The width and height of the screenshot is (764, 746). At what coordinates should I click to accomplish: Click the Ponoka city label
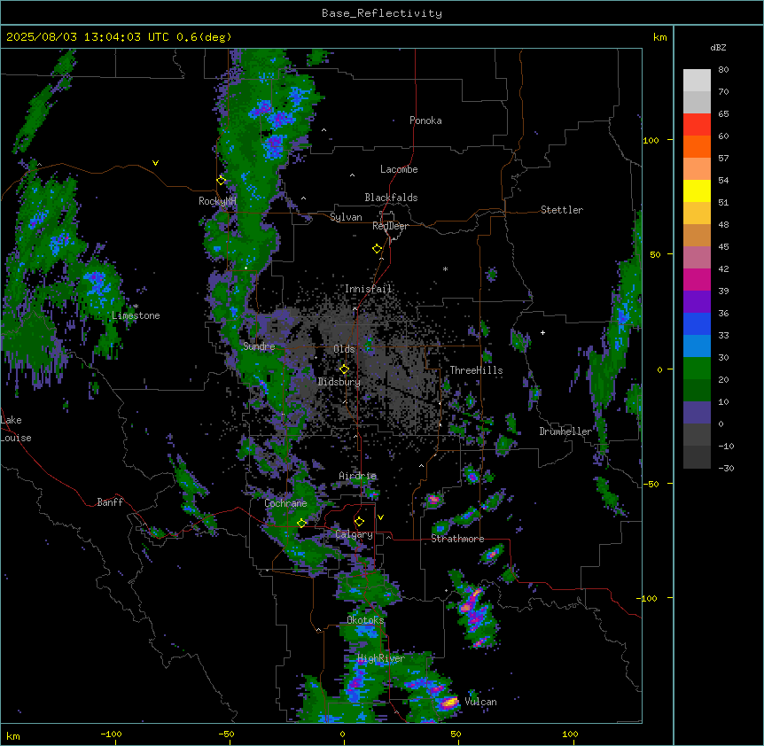point(425,120)
